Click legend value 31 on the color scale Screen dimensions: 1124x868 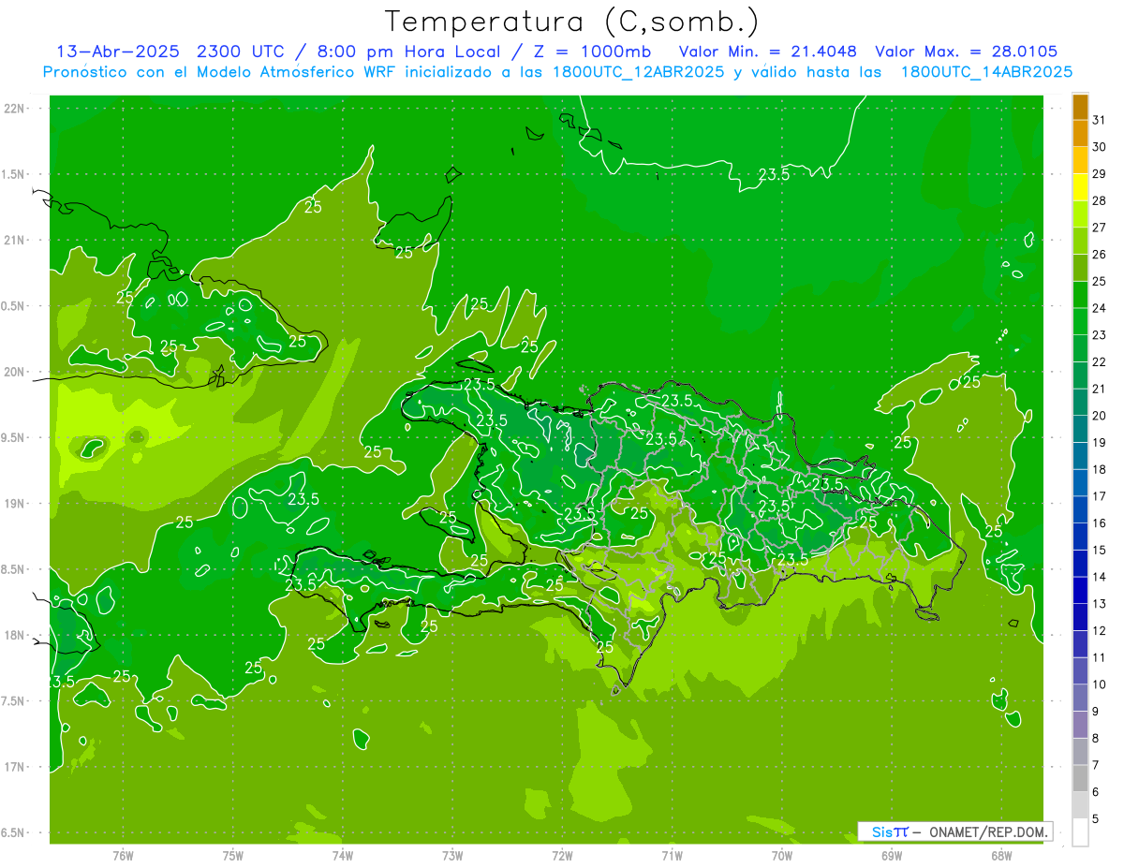(1099, 120)
